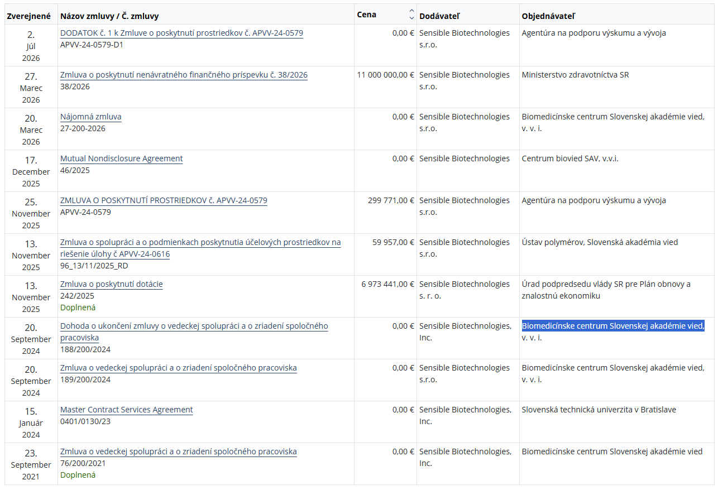Open DODATOK č. 1 k Zmluve APVV-24-0579 link
The height and width of the screenshot is (490, 718).
point(181,33)
